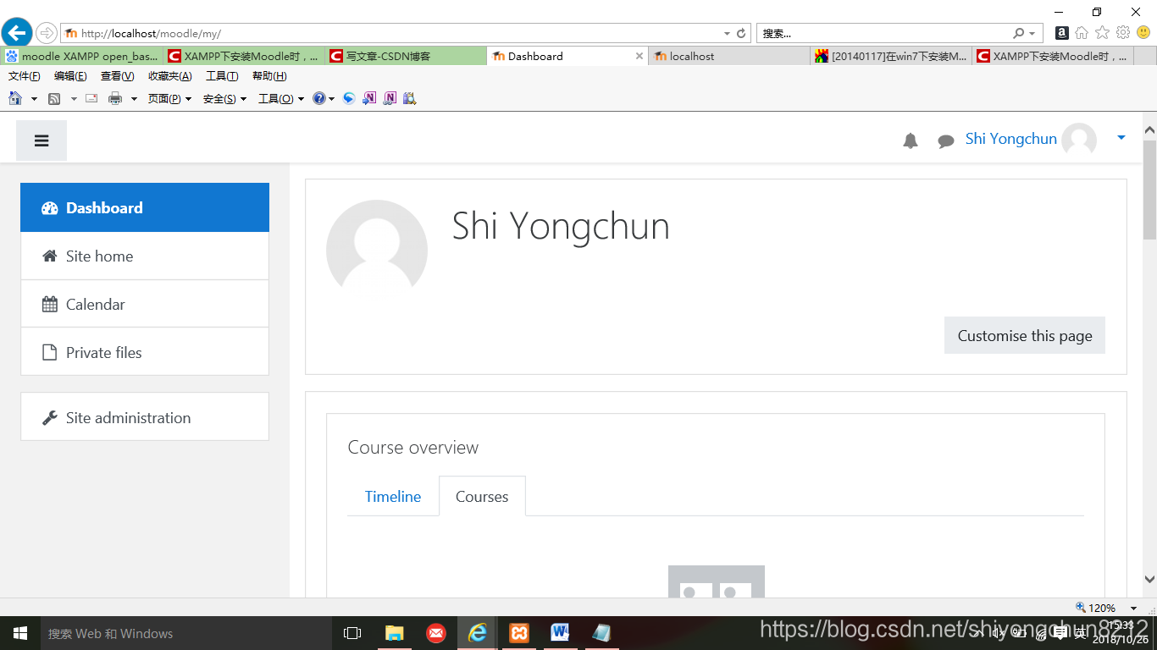
Task: Open Private files via its document icon
Action: tap(49, 352)
